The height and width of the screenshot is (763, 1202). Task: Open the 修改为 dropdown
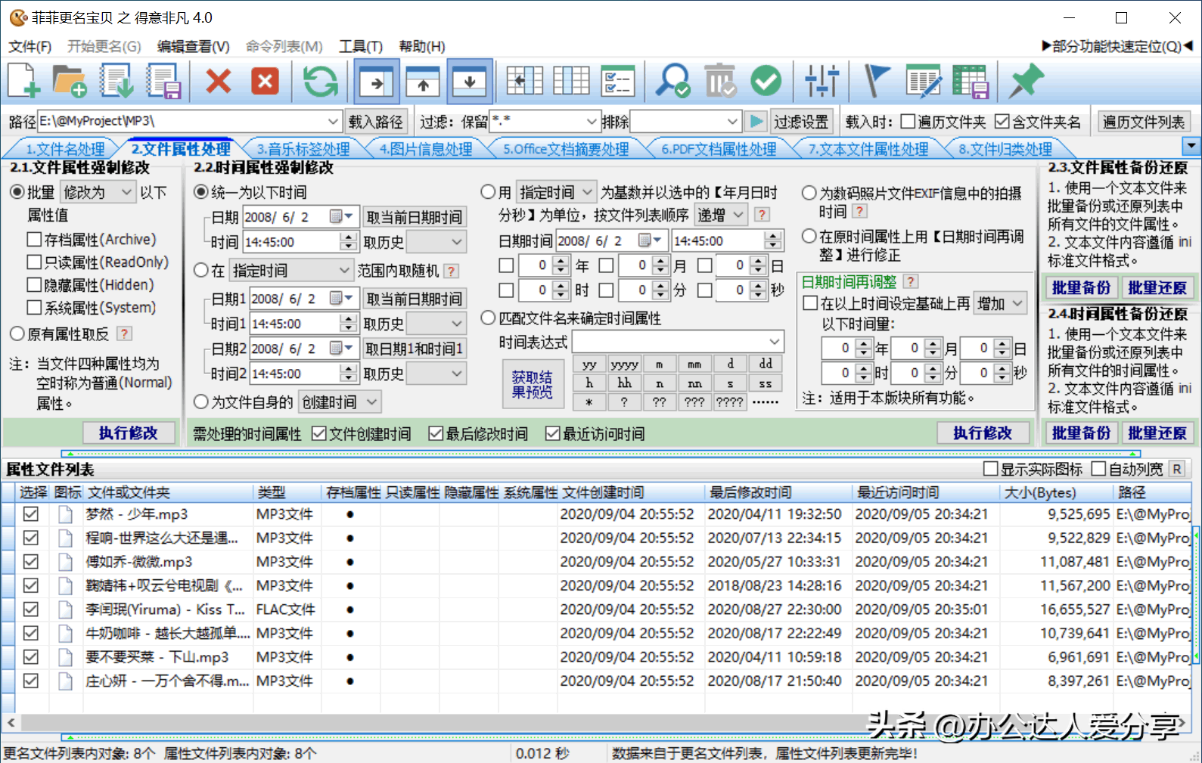[98, 192]
